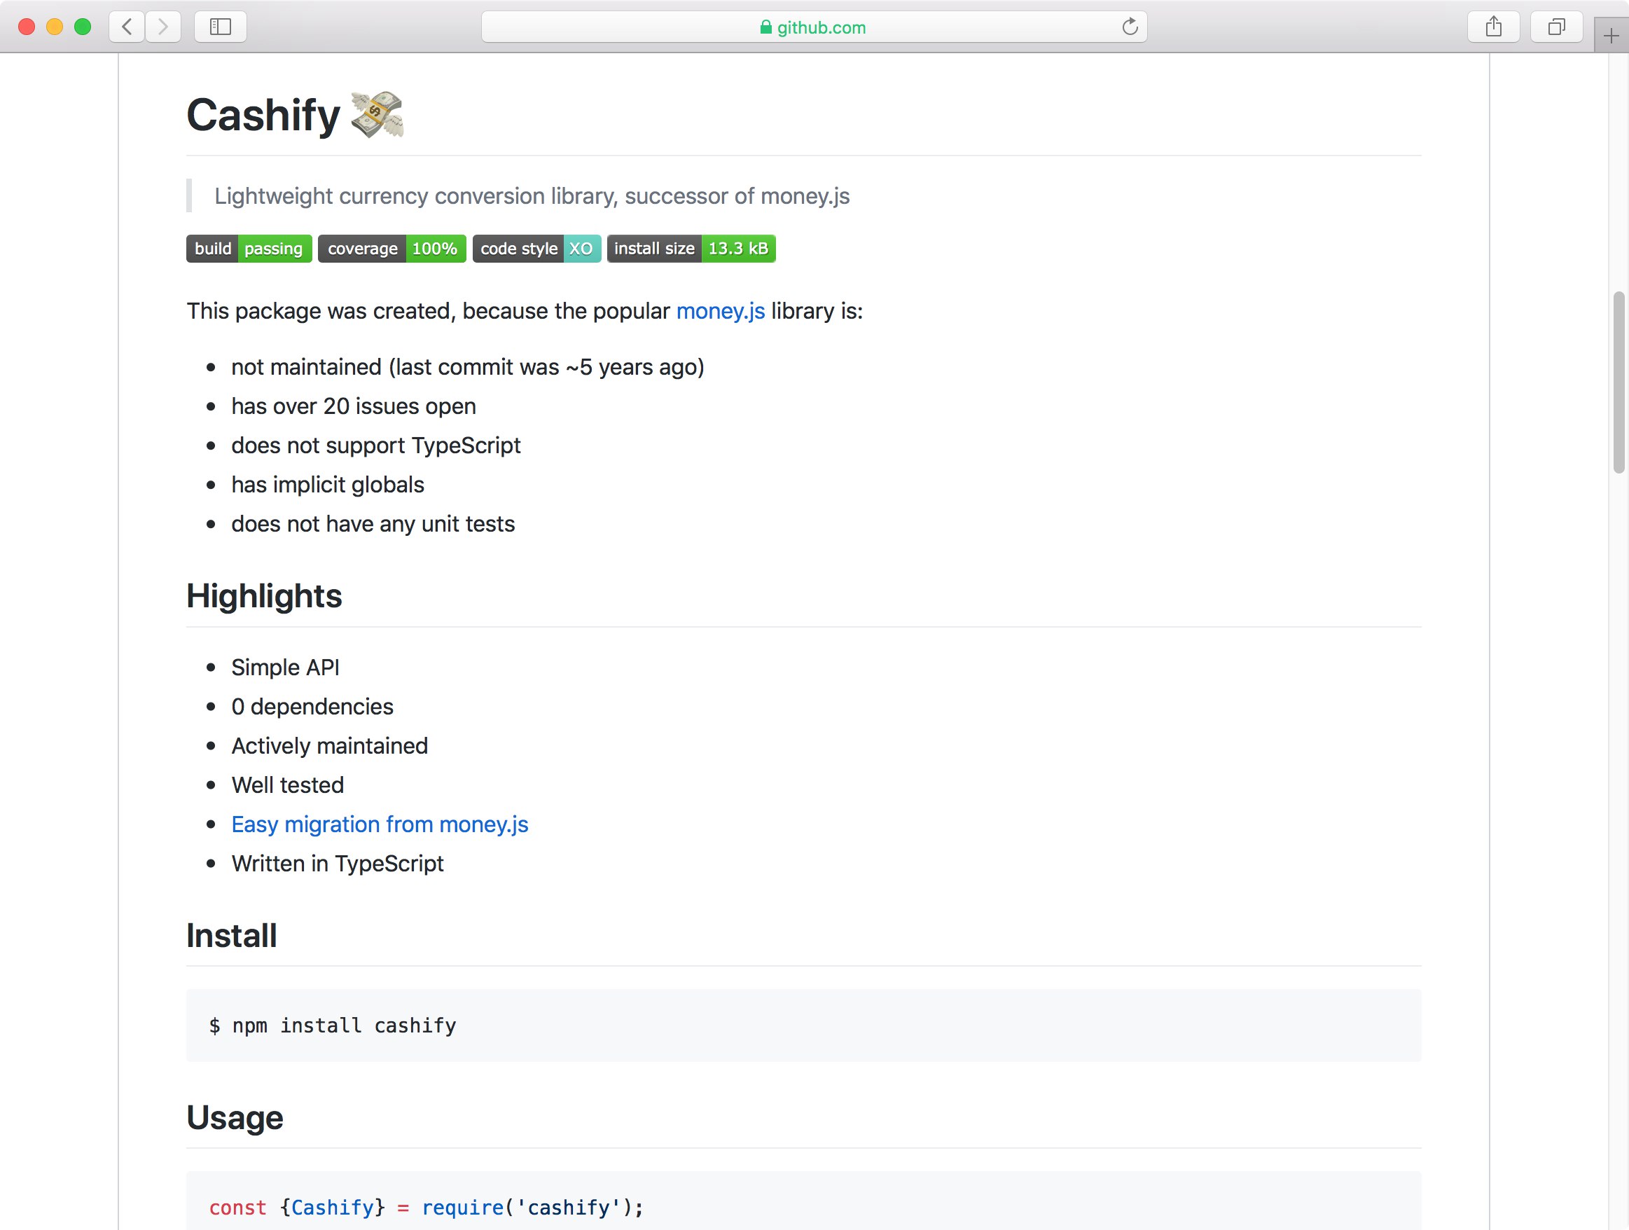The width and height of the screenshot is (1629, 1230).
Task: Go back with the Safari back arrow
Action: click(127, 27)
